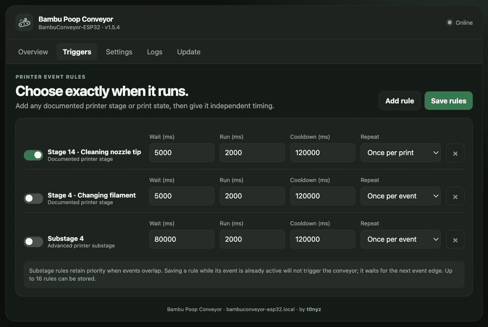Click the Bambu Poop Conveyor app logo icon
The image size is (488, 327).
pyautogui.click(x=24, y=23)
